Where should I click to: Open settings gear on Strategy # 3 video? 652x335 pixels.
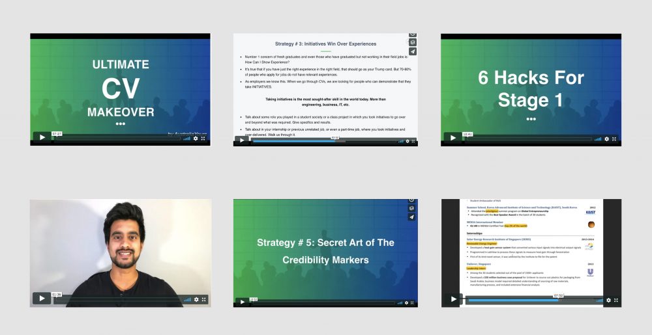(x=407, y=141)
